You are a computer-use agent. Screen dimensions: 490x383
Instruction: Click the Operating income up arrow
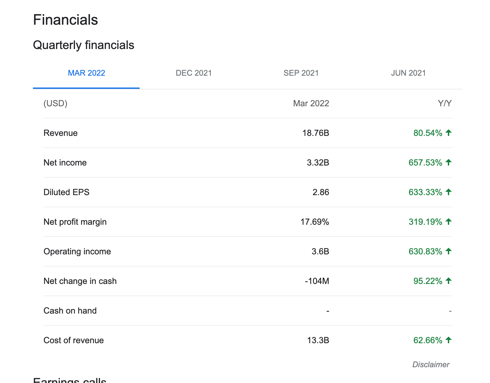click(x=448, y=251)
